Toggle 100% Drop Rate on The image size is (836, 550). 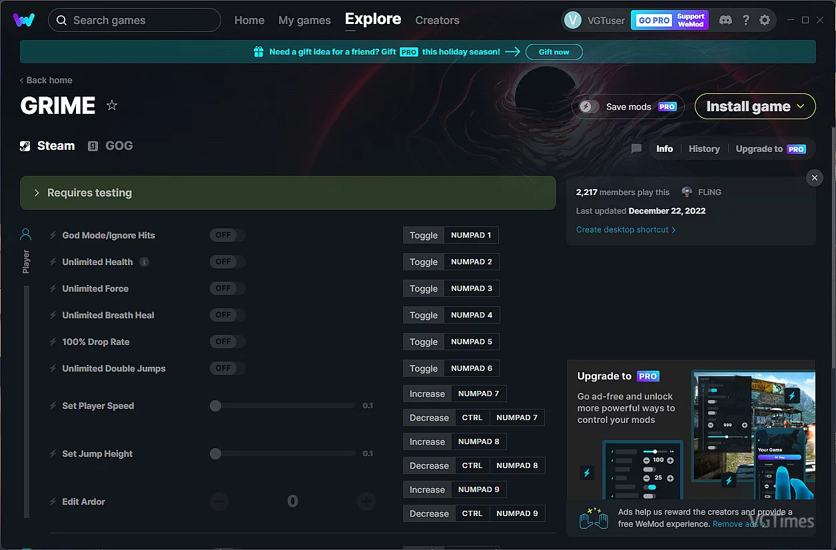(228, 342)
